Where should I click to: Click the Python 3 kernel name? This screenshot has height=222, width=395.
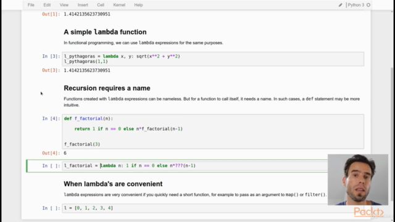click(x=355, y=5)
